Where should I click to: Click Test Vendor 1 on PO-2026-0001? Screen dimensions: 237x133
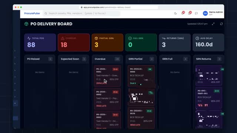click(x=107, y=75)
